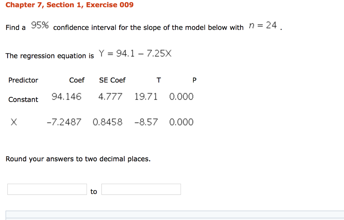Click the X predictor row label

[14, 122]
